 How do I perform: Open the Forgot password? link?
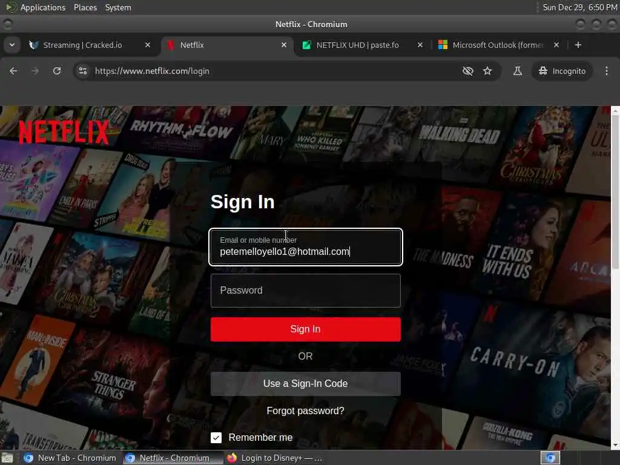(305, 411)
